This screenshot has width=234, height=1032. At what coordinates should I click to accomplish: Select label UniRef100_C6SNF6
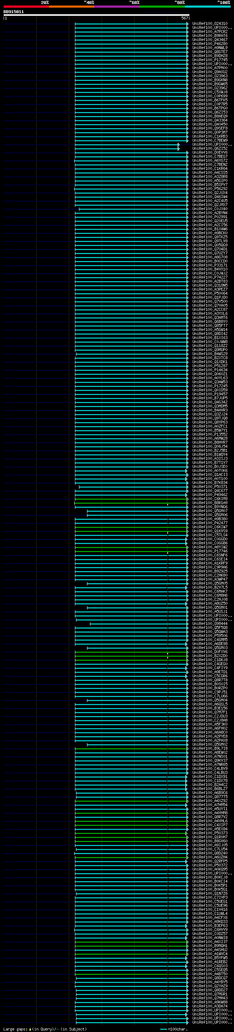pyautogui.click(x=210, y=555)
